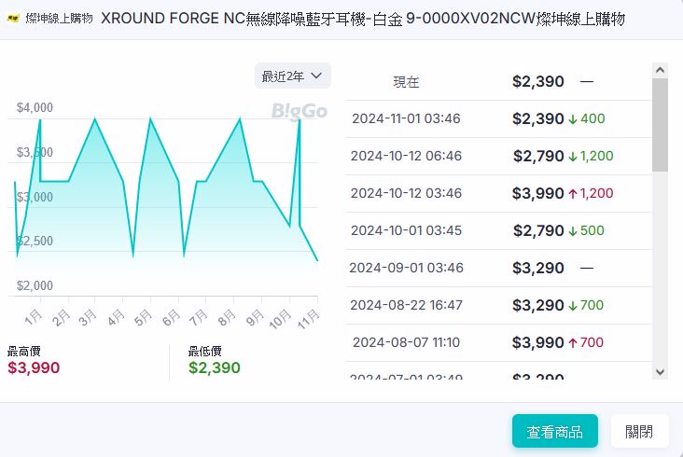Screen dimensions: 683x457
Task: Click the green down arrow beside 1,200
Action: coord(573,157)
